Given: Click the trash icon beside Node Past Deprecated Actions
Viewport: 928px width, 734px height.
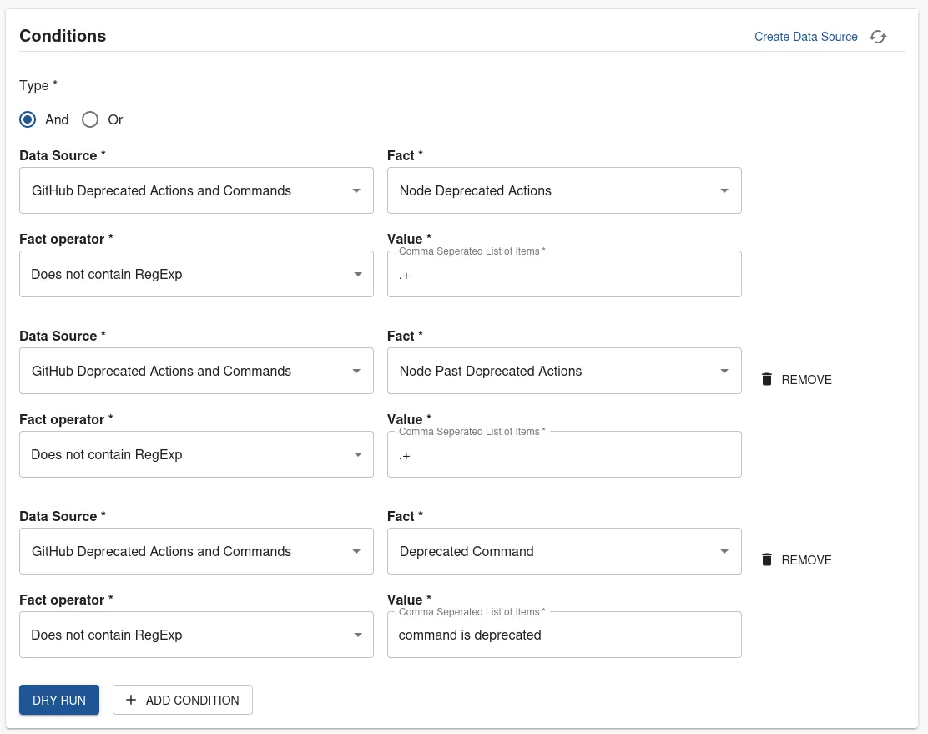Looking at the screenshot, I should point(767,379).
